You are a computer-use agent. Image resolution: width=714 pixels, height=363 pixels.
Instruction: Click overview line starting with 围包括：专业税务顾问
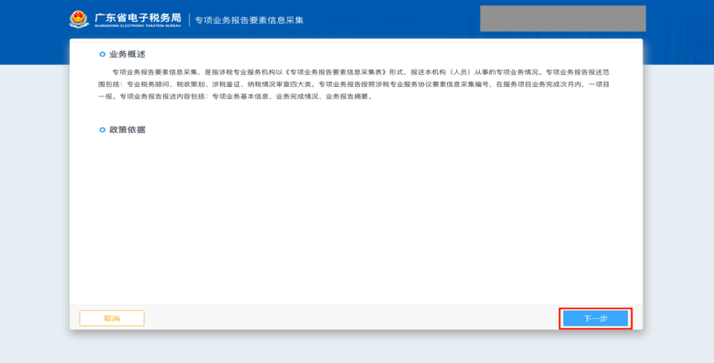[x=354, y=84]
